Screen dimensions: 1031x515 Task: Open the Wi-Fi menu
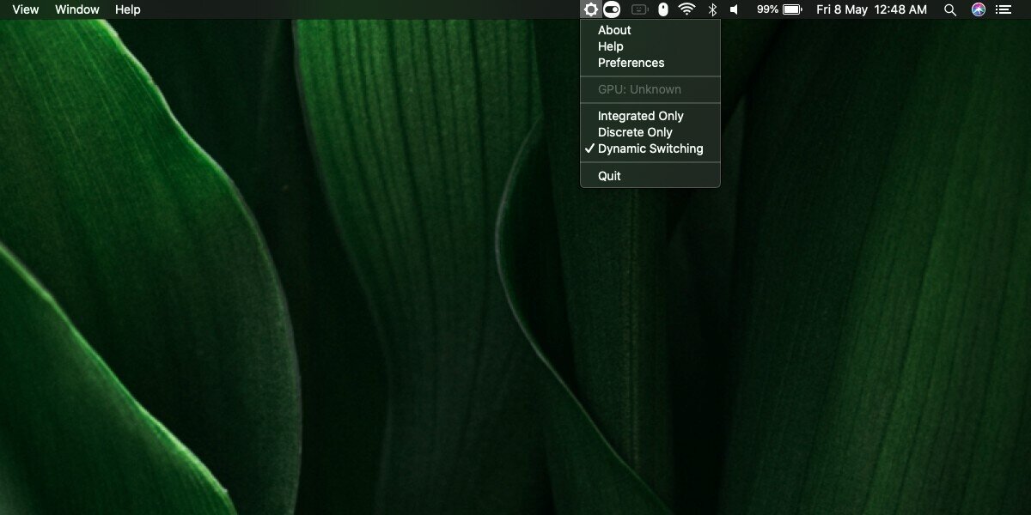[x=686, y=9]
